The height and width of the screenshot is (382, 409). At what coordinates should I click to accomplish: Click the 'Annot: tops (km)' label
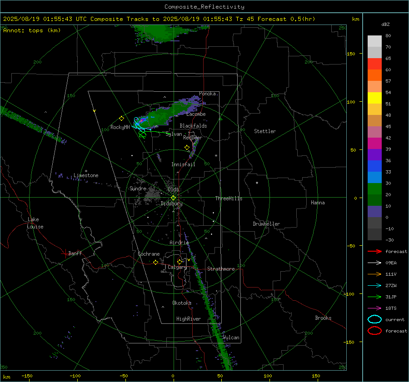tap(32, 30)
